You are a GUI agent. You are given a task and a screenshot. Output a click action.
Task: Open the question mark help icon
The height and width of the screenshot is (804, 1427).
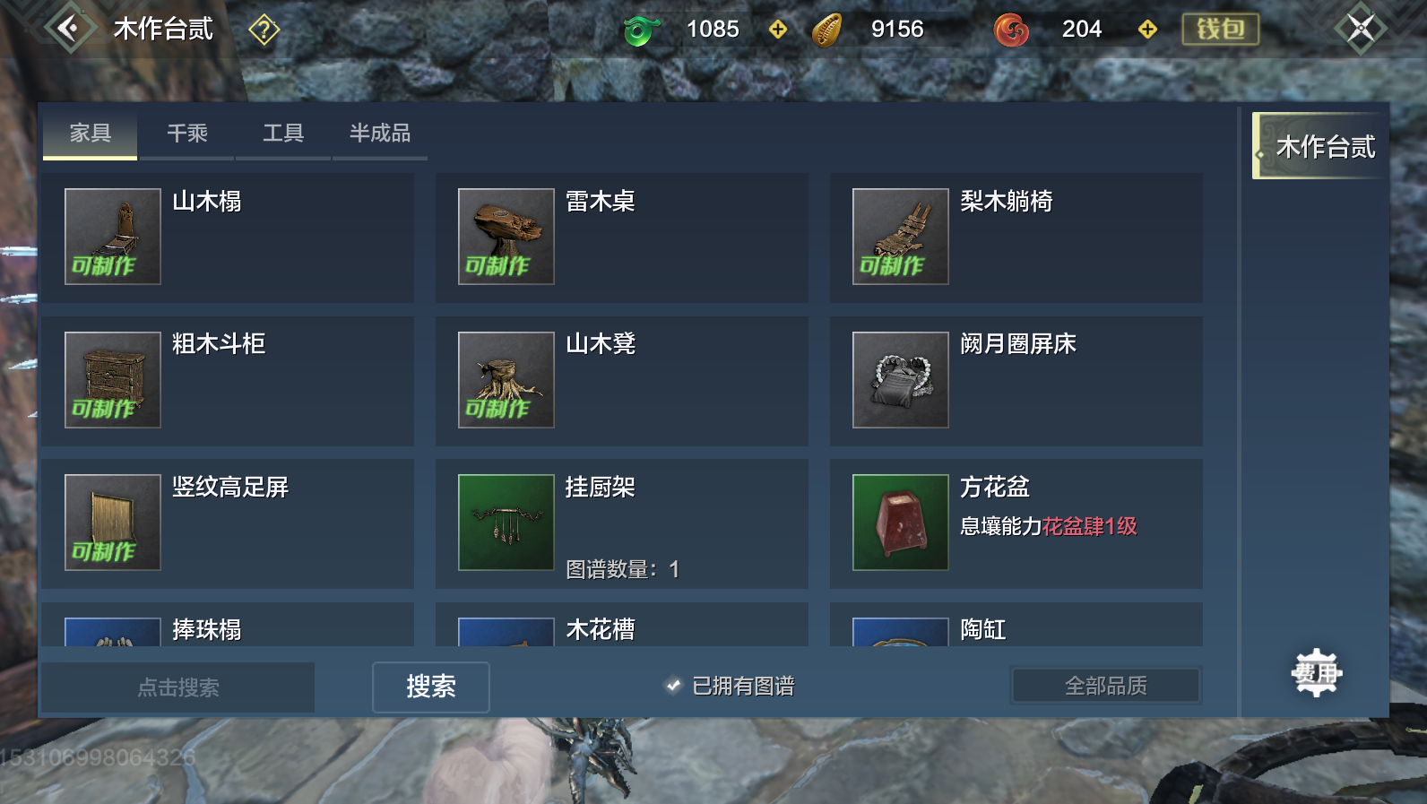[x=264, y=30]
